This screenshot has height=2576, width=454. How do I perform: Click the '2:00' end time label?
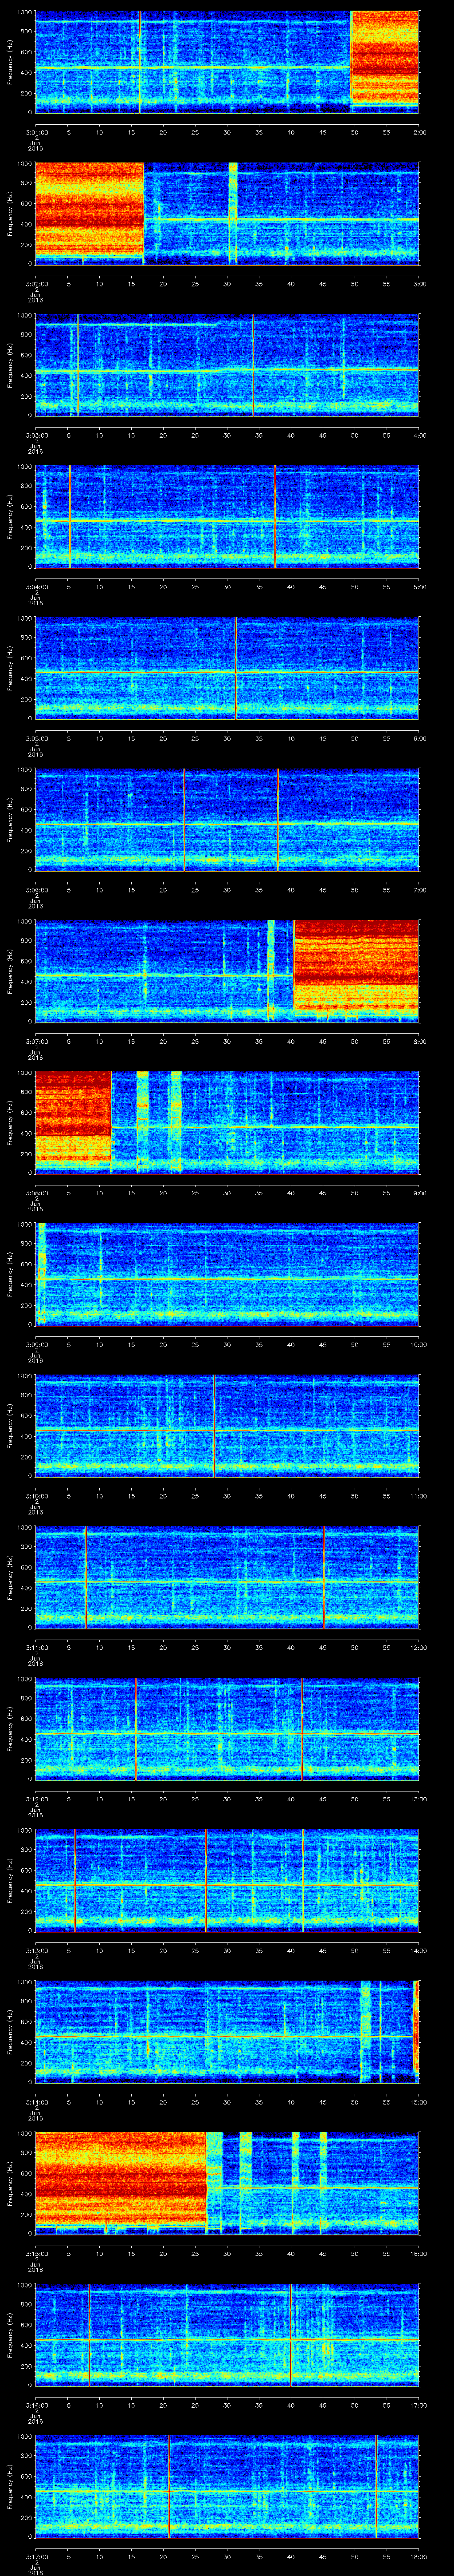(x=419, y=131)
